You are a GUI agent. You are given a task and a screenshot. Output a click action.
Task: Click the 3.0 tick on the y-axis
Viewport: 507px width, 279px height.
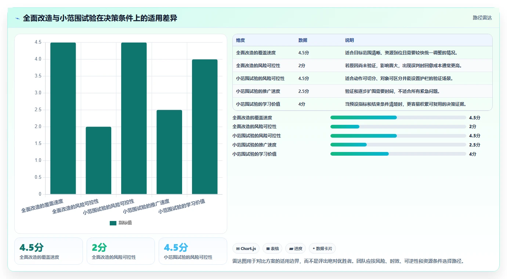38,93
